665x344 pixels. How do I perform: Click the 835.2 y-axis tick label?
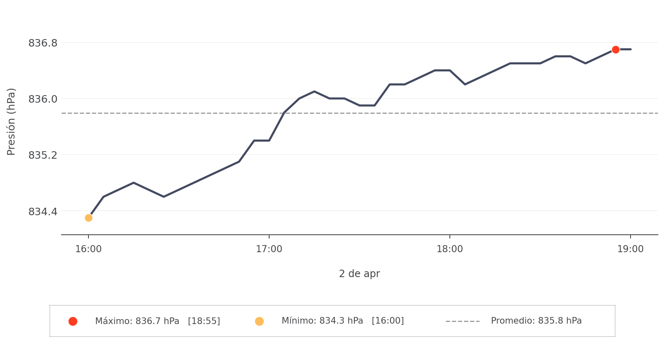pos(43,155)
